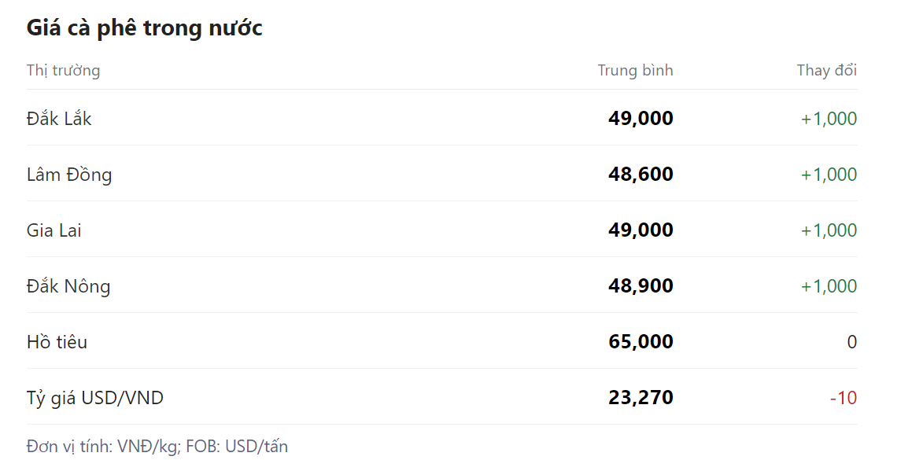Viewport: 912px width, 460px height.
Task: Select Đắk Nông average price 48,900
Action: (641, 286)
